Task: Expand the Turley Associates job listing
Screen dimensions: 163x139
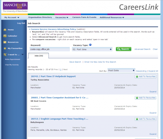Action: pos(153,92)
